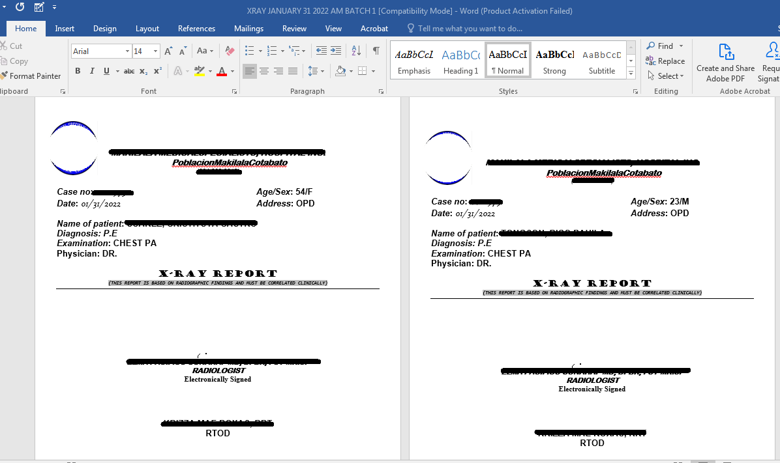Viewport: 780px width, 463px height.
Task: Open the Mailings tab
Action: coord(248,28)
